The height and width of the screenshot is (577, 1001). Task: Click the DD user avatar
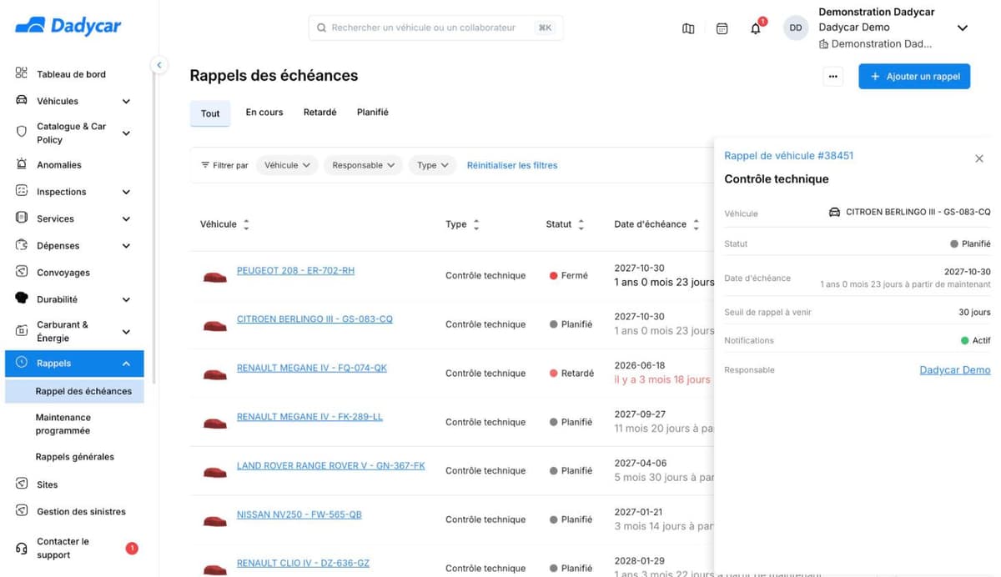pyautogui.click(x=796, y=28)
